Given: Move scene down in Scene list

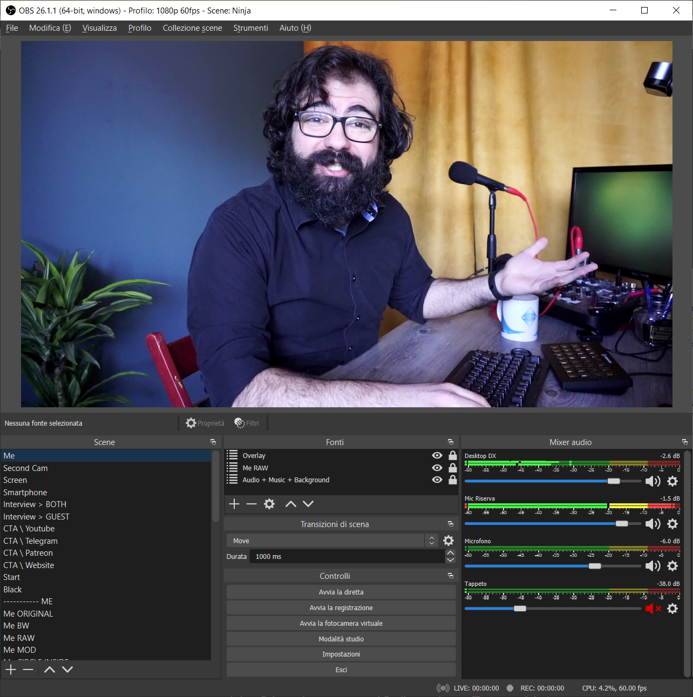Looking at the screenshot, I should pos(67,669).
